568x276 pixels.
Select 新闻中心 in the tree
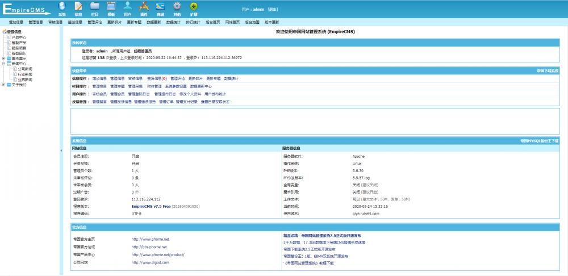(19, 64)
